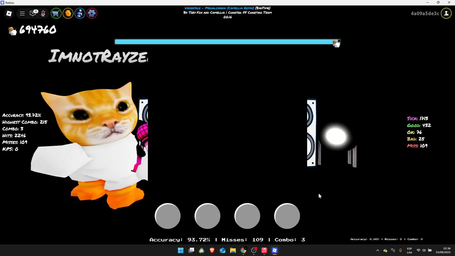Click the Sick: 1713 counter
This screenshot has width=455, height=256.
(418, 118)
